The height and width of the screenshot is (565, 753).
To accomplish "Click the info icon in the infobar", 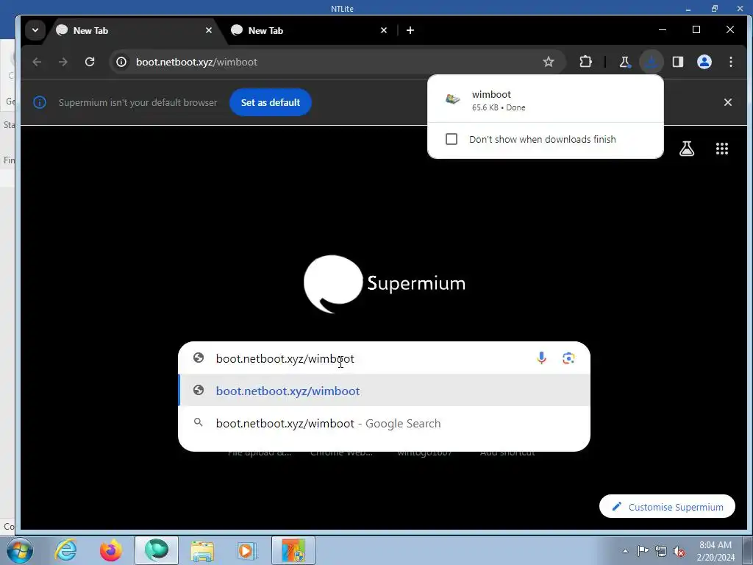I will 40,102.
